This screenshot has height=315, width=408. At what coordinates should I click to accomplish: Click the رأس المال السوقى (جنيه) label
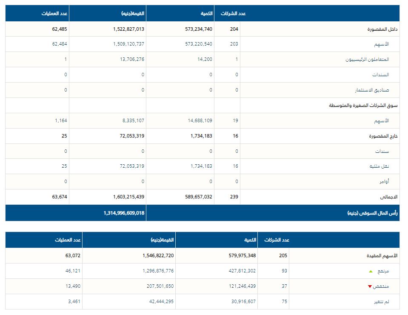click(x=372, y=213)
